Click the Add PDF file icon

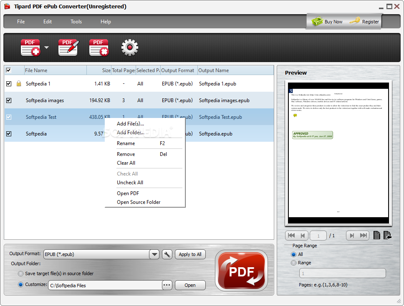(x=30, y=48)
